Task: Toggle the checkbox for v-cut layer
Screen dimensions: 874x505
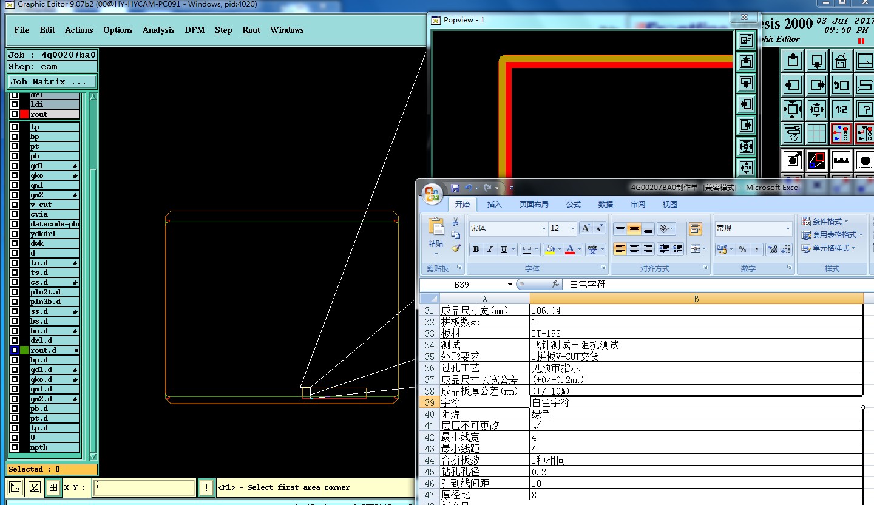Action: pyautogui.click(x=15, y=205)
